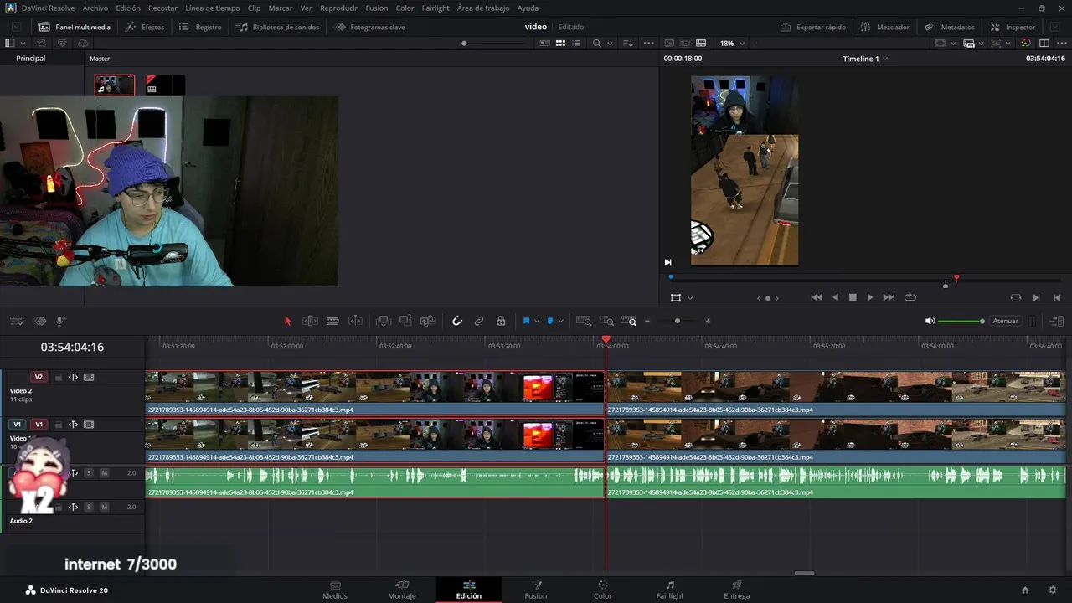Toggle Position lock padlock in toolbar

[x=501, y=321]
